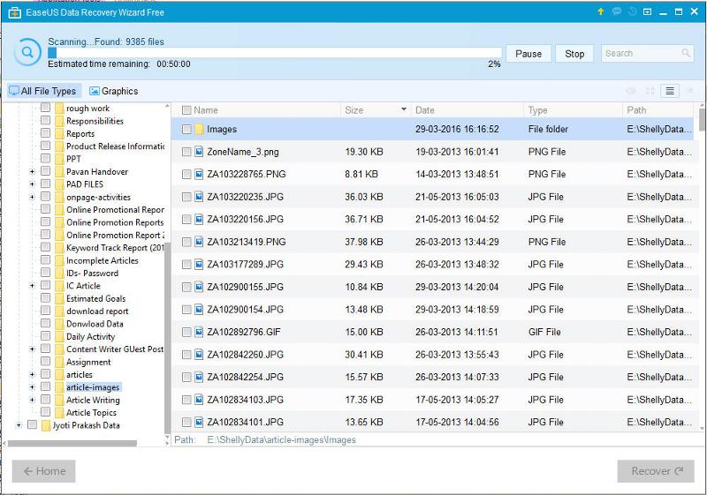Screen dimensions: 707x495
Task: Click the file icon of ZA103220156.JPG
Action: (x=199, y=219)
